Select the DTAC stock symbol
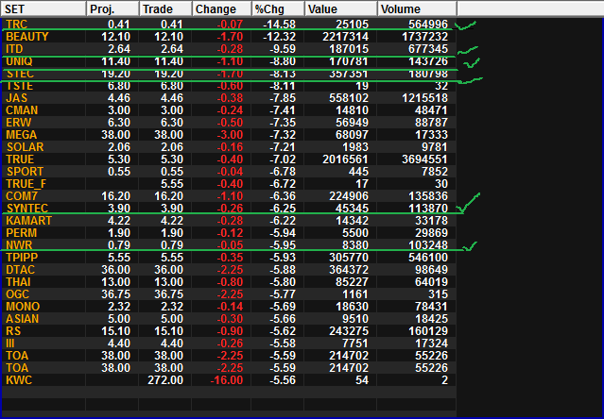 20,270
